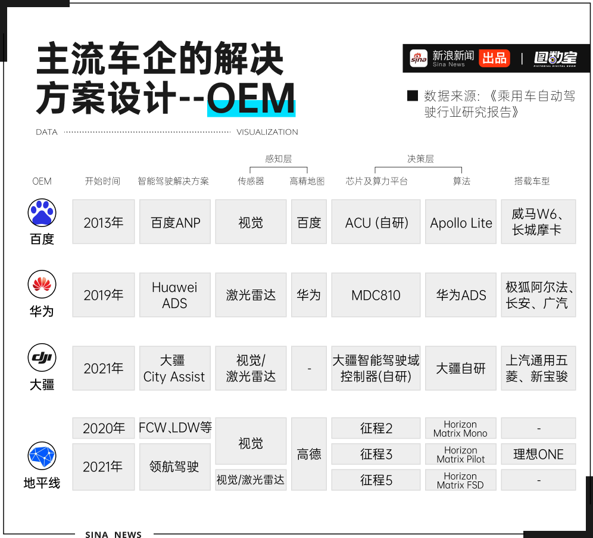Image resolution: width=593 pixels, height=538 pixels.
Task: Click the 2021年 cell in DJI row
Action: pyautogui.click(x=104, y=368)
